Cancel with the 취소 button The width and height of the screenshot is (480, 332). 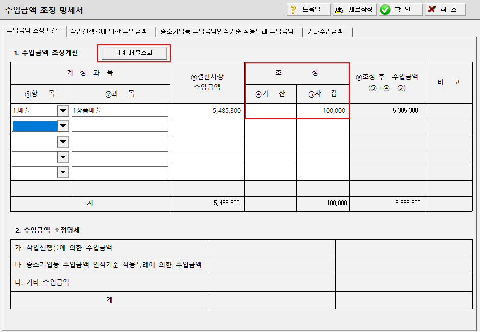click(446, 10)
